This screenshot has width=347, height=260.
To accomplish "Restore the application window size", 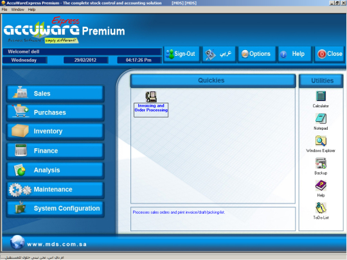I will point(337,3).
